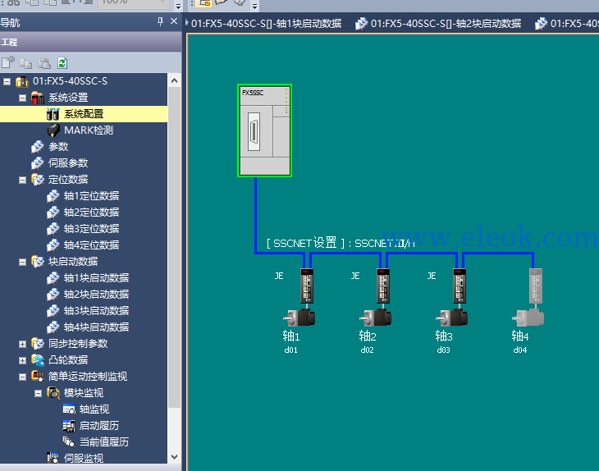This screenshot has width=599, height=471.
Task: Collapse the 系统设置 folder
Action: (x=22, y=98)
